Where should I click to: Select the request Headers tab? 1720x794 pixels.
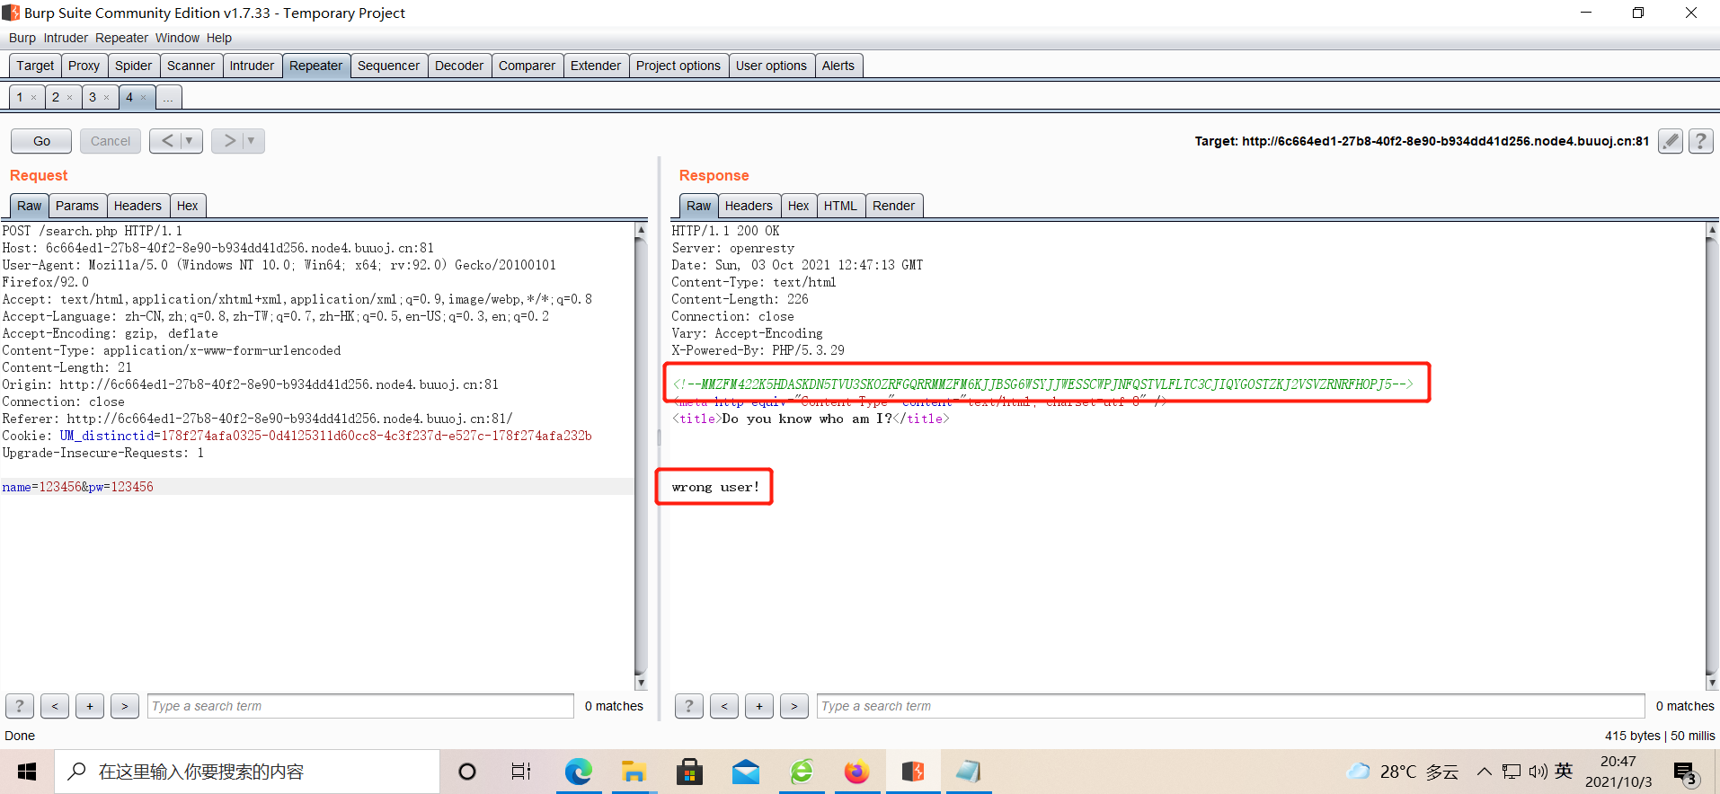tap(137, 206)
